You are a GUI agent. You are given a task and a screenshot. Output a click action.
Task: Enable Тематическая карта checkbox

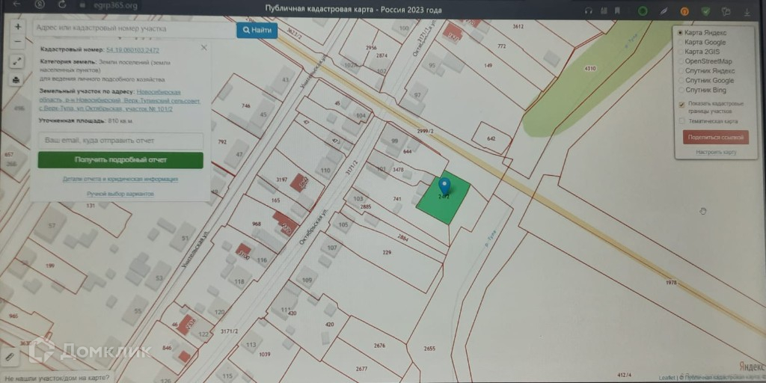pos(681,121)
